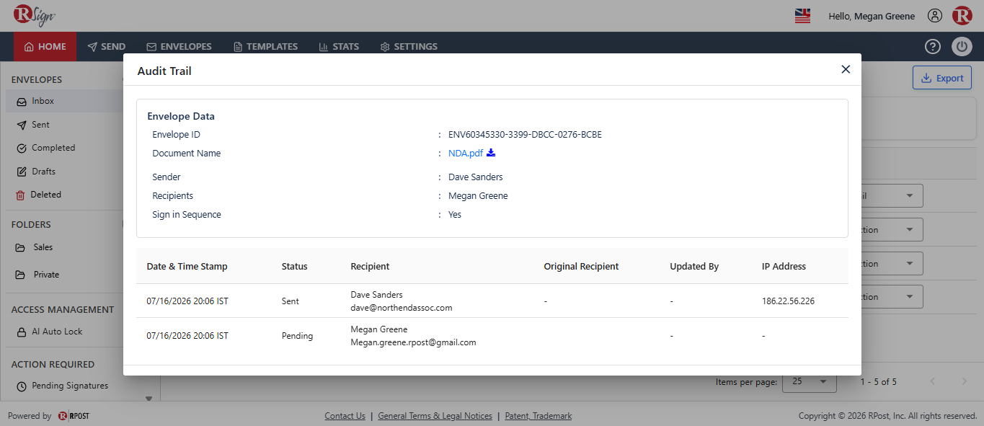Viewport: 984px width, 426px height.
Task: Open the Items per page dropdown
Action: [810, 381]
